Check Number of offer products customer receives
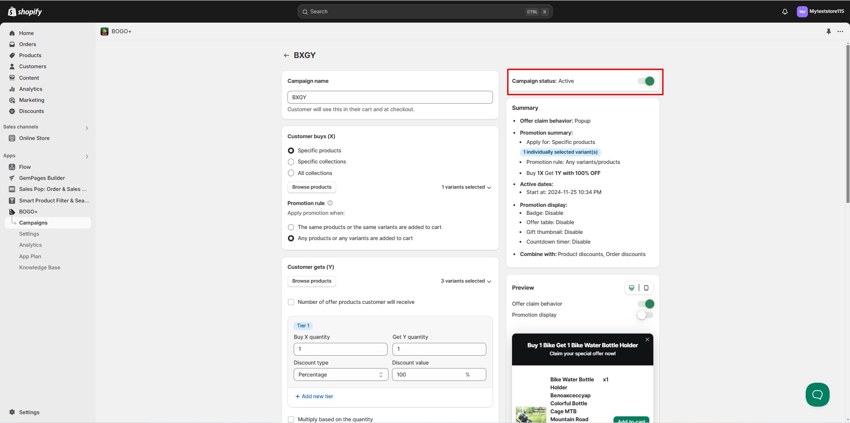Viewport: 850px width, 423px height. pos(291,302)
